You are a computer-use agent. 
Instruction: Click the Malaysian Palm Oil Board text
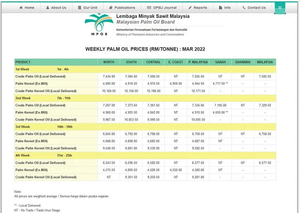point(146,22)
